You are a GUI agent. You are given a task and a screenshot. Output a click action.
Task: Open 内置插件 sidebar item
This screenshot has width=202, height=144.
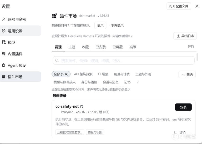[x=21, y=54]
